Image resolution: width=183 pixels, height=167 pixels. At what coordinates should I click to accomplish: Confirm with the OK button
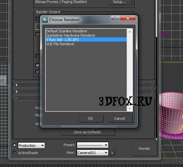pyautogui.click(x=91, y=119)
